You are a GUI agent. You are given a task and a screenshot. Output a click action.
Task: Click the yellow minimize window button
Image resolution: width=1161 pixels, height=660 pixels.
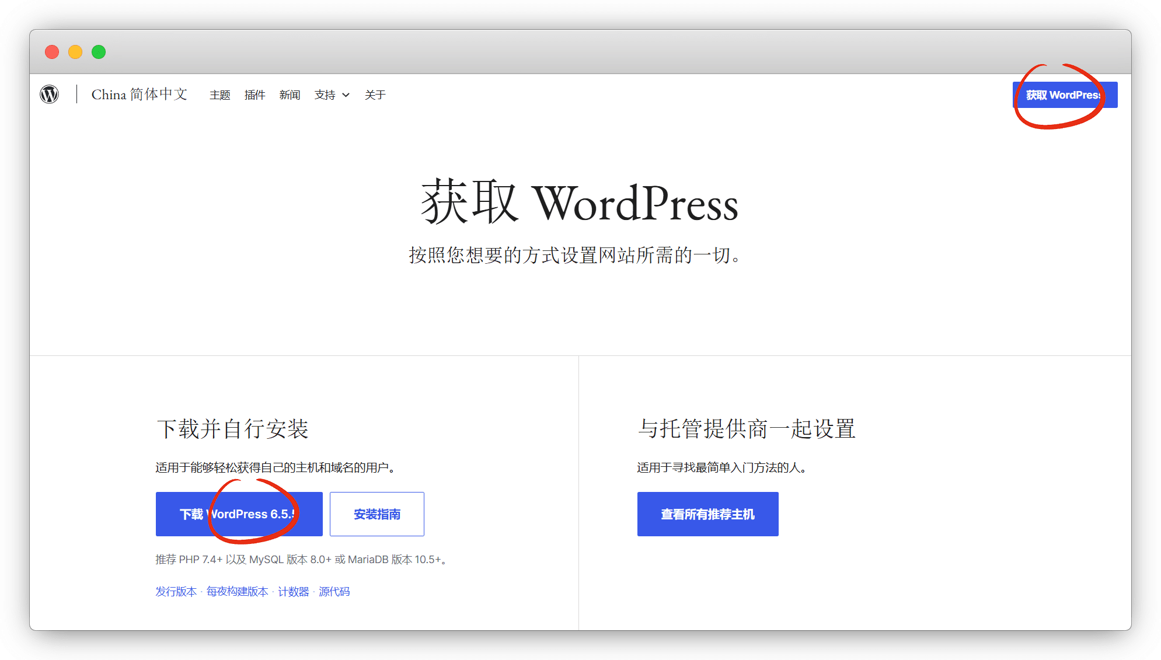click(x=75, y=52)
